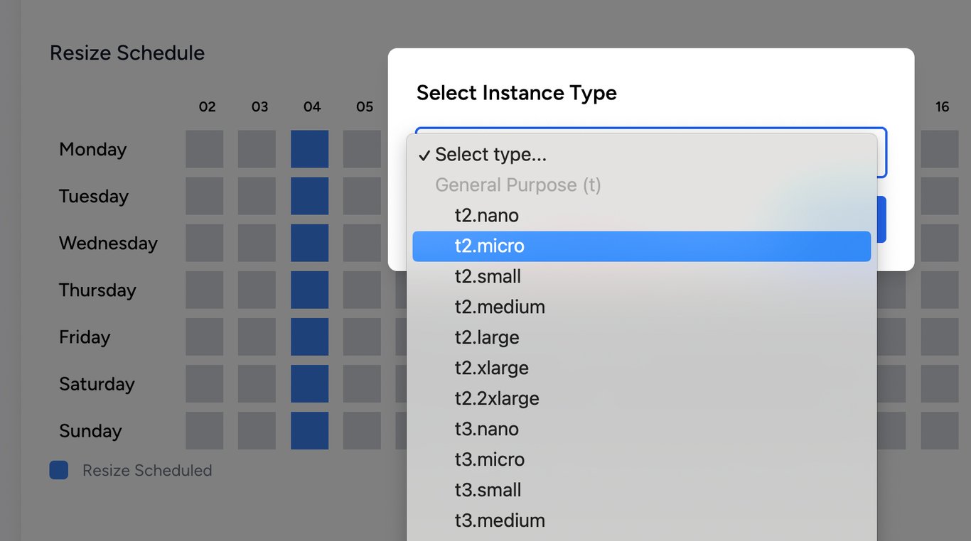
Task: Pick t2.small in the type list
Action: point(488,276)
